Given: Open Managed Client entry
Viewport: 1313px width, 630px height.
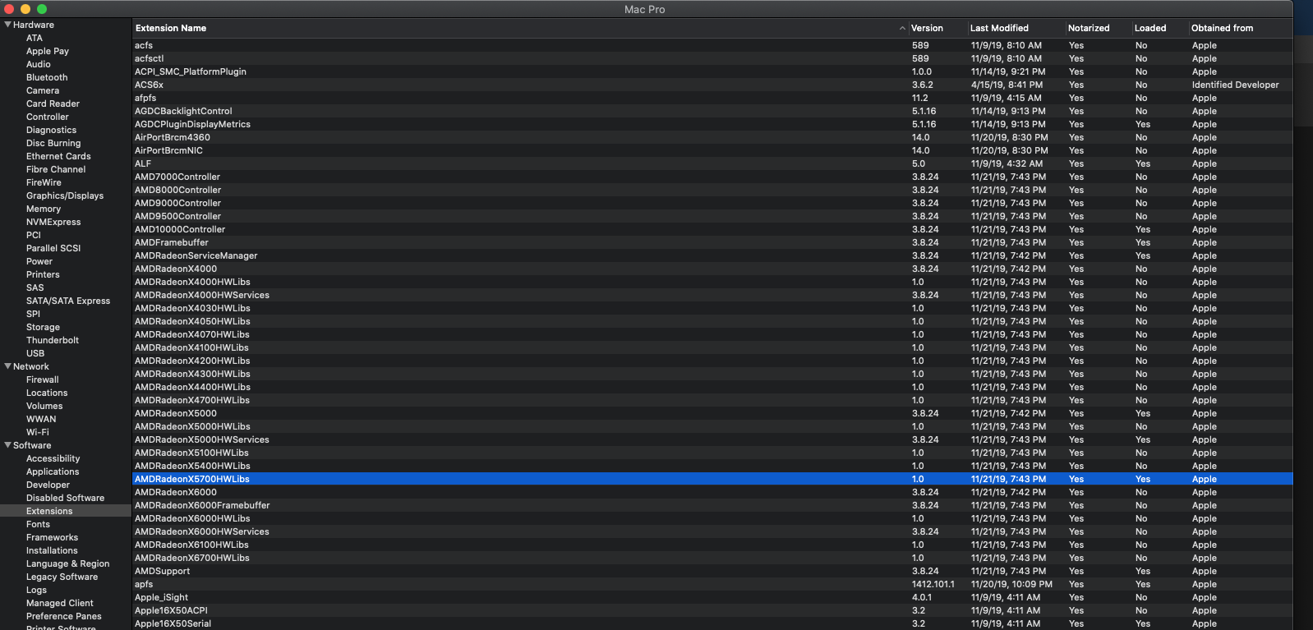Looking at the screenshot, I should (x=60, y=603).
